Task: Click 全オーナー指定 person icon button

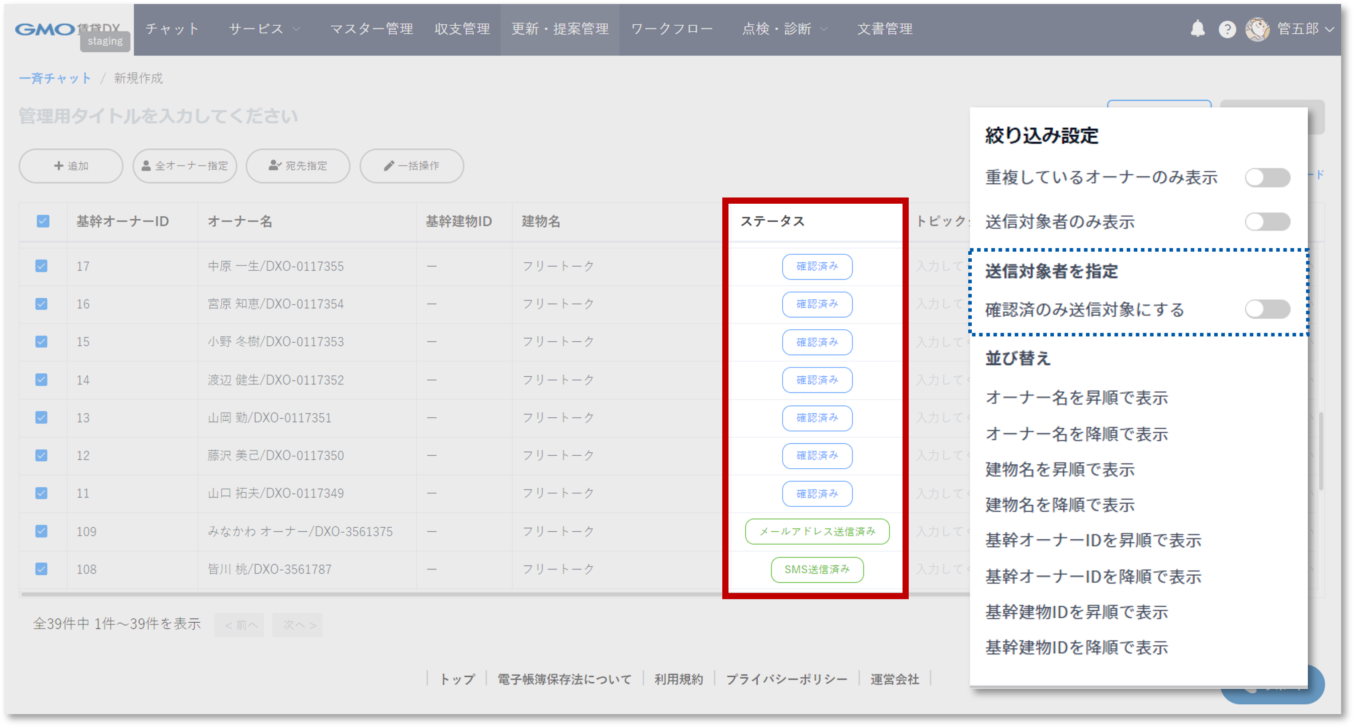Action: [x=185, y=166]
